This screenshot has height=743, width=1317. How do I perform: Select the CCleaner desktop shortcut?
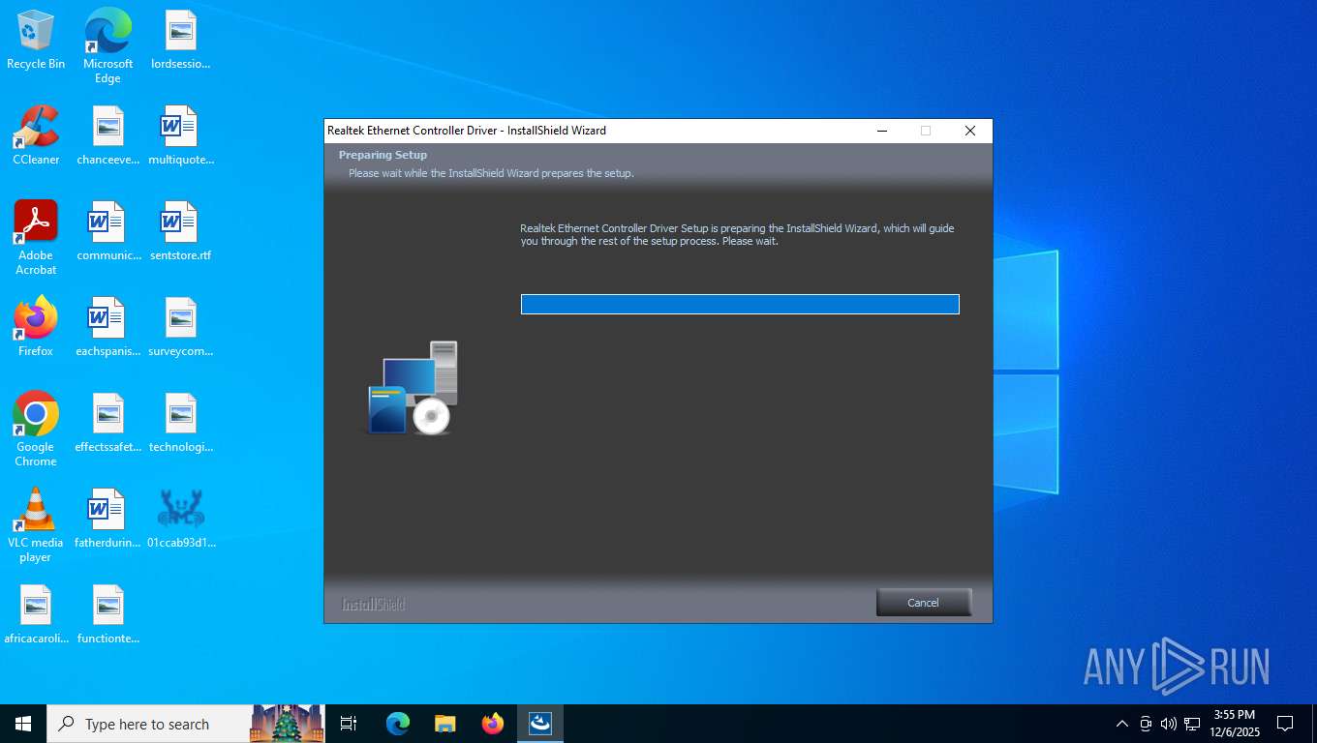(36, 135)
